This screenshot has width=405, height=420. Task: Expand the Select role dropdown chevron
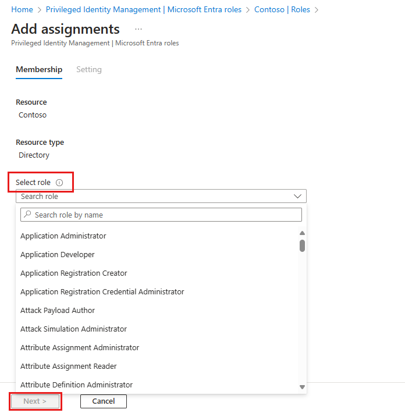pos(299,197)
